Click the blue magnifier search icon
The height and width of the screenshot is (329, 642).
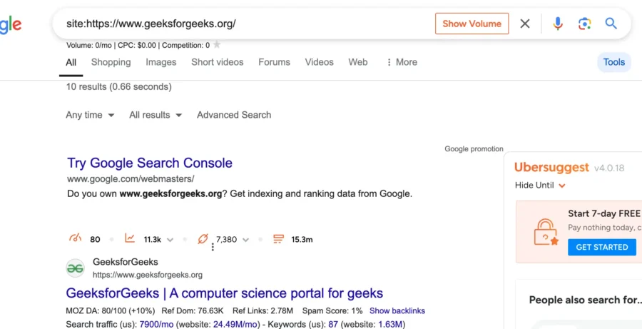611,24
